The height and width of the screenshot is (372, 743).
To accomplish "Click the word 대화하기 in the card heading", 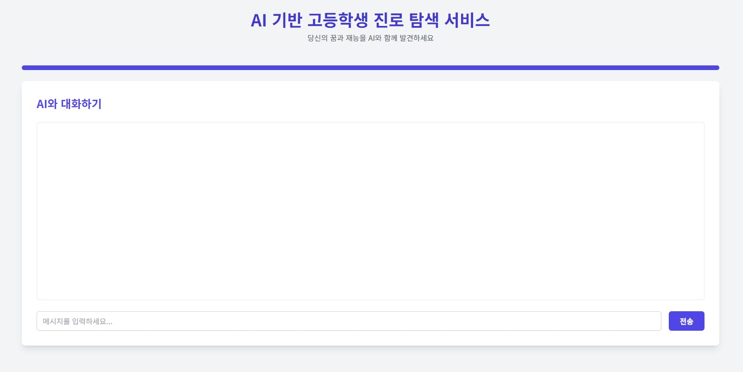I will (81, 104).
